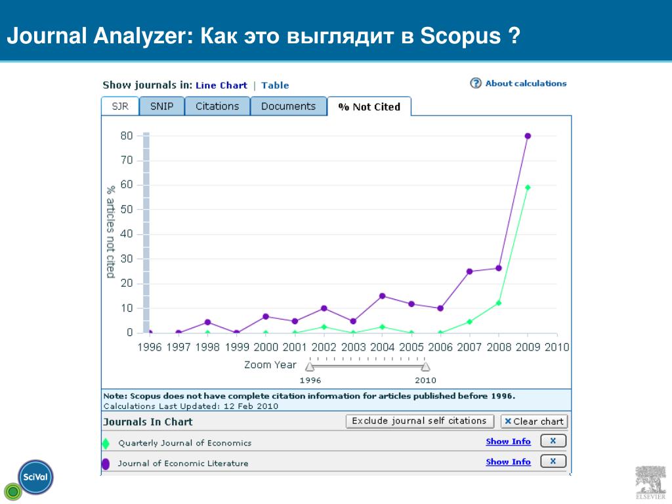The image size is (672, 504).
Task: Click the purple 2004 data point at 15
Action: pos(383,296)
